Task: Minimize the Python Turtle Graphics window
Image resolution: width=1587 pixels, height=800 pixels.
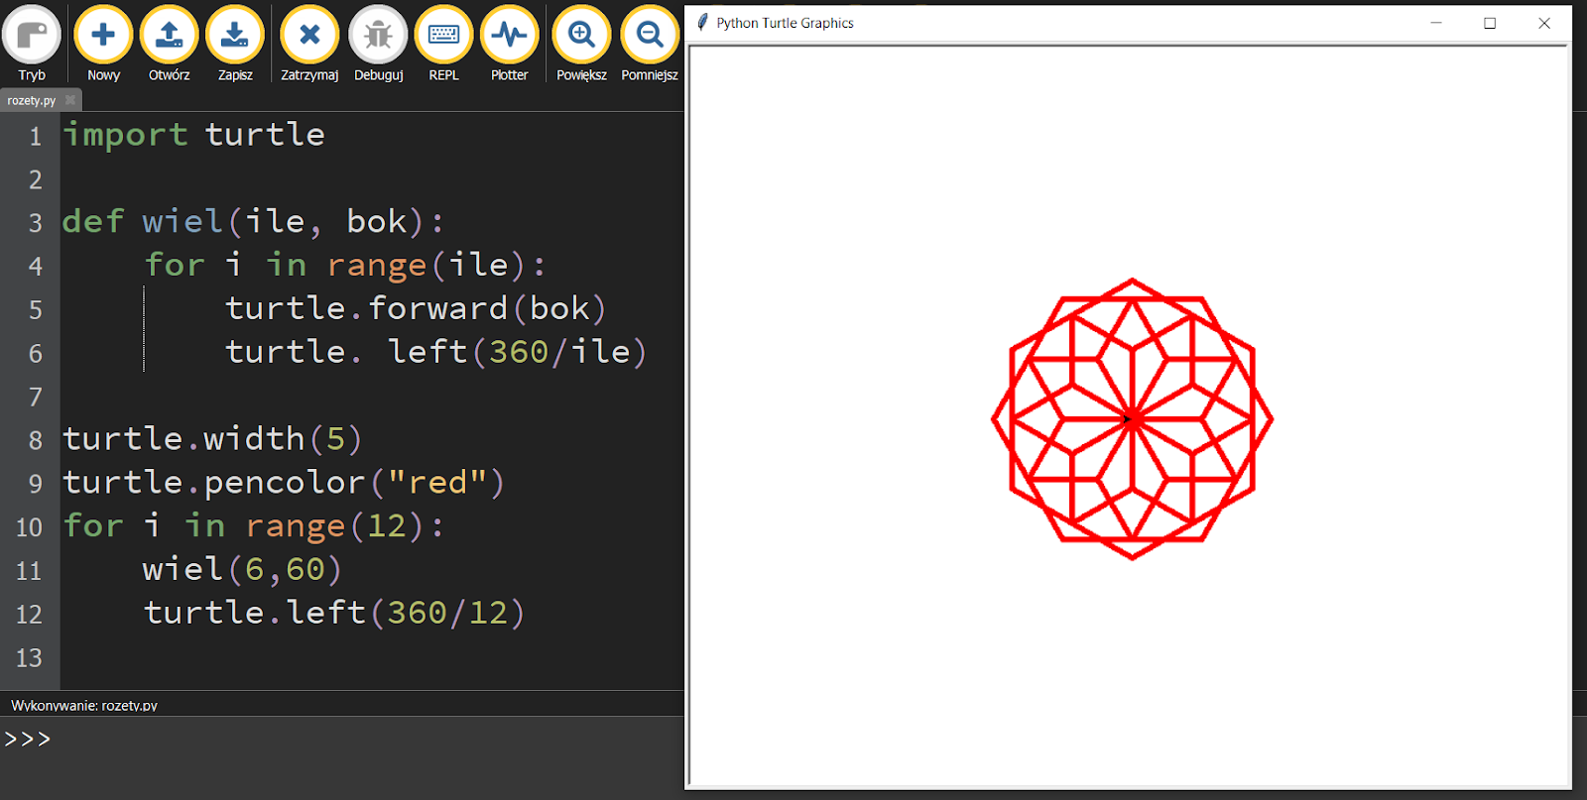Action: coord(1435,23)
